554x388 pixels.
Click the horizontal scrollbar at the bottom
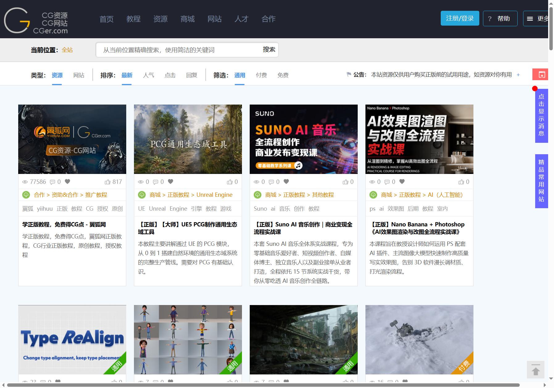pos(263,385)
